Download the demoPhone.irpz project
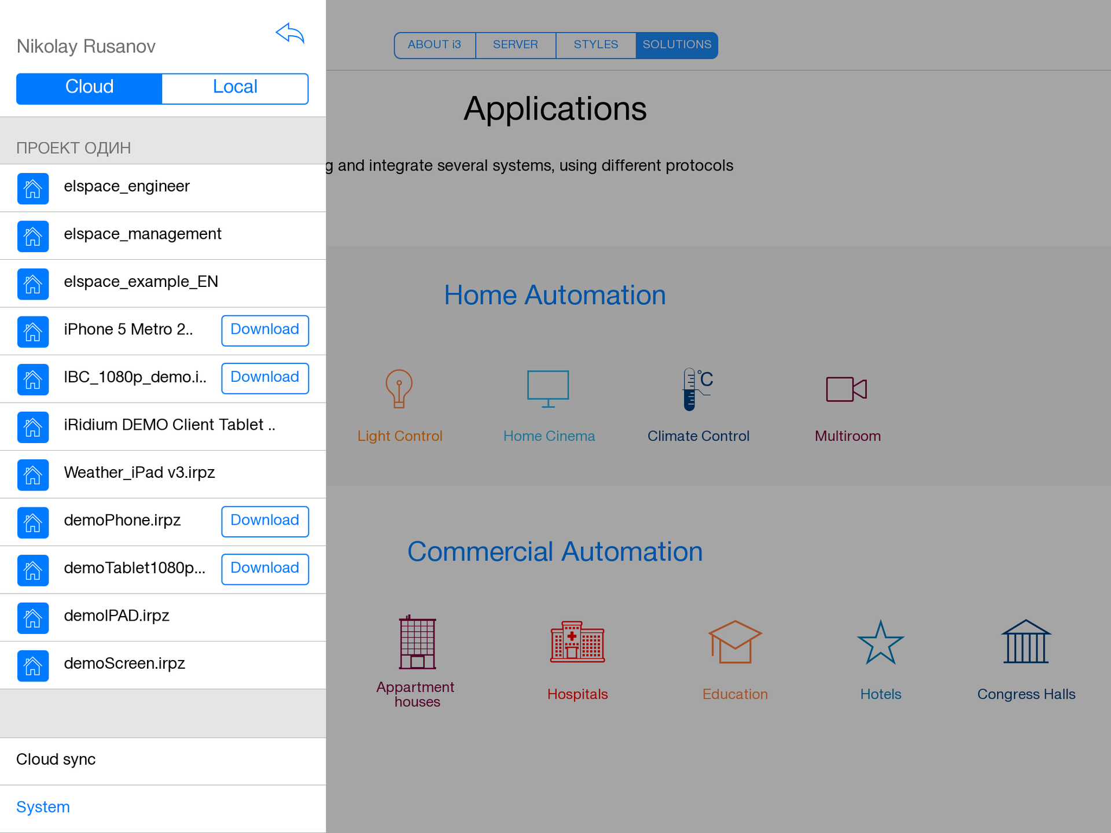 (263, 521)
